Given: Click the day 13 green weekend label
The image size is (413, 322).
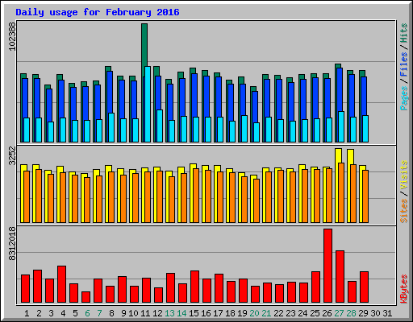Looking at the screenshot, I should pos(169,313).
